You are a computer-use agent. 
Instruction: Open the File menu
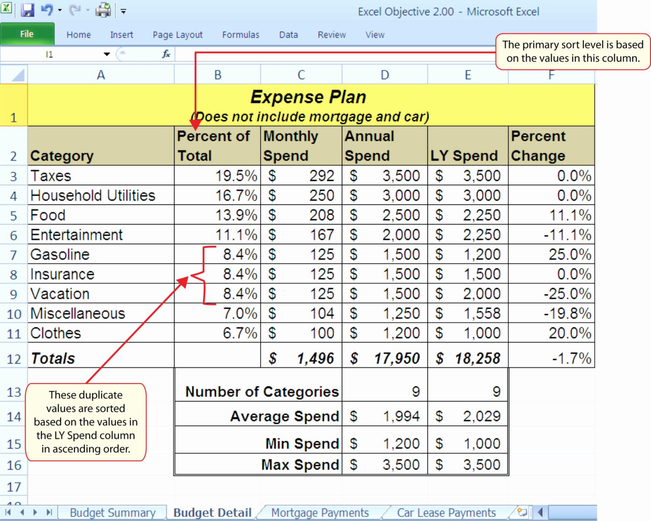coord(27,34)
